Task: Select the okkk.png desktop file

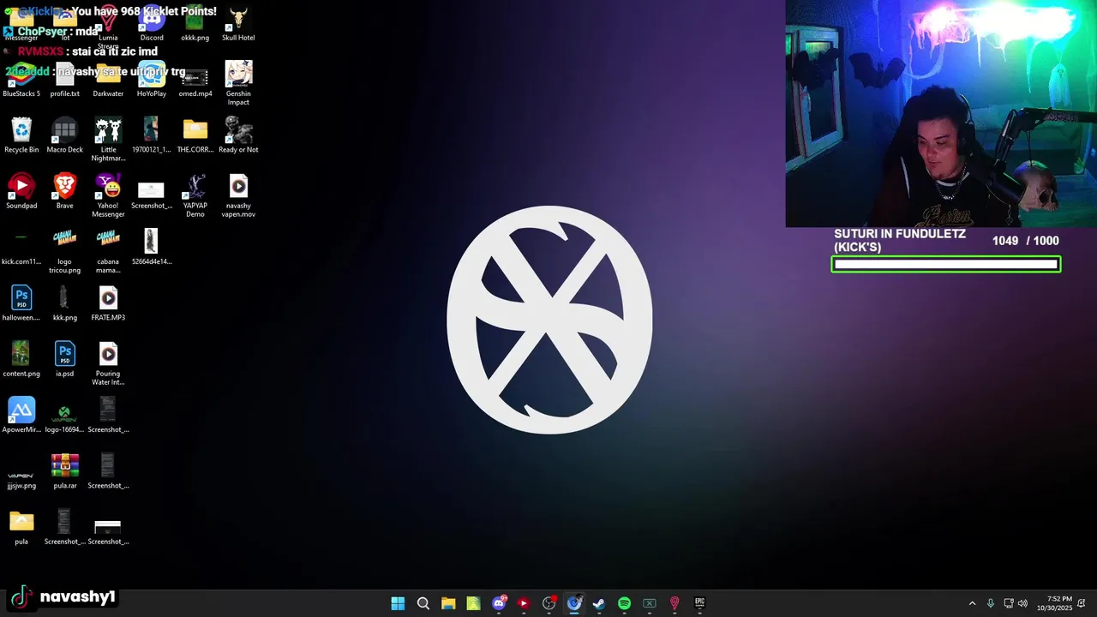Action: click(x=195, y=24)
